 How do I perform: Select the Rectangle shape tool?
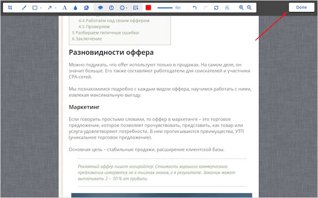click(35, 8)
